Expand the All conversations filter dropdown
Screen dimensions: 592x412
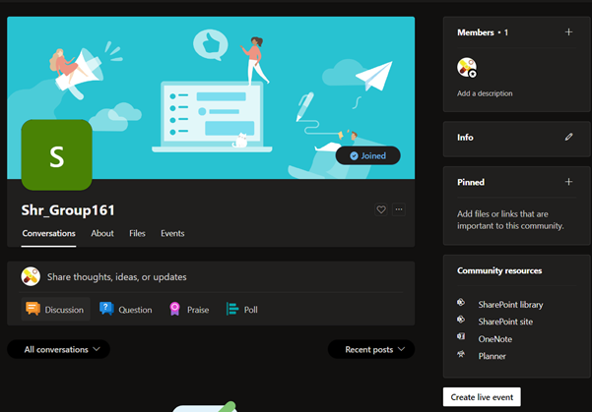(58, 349)
